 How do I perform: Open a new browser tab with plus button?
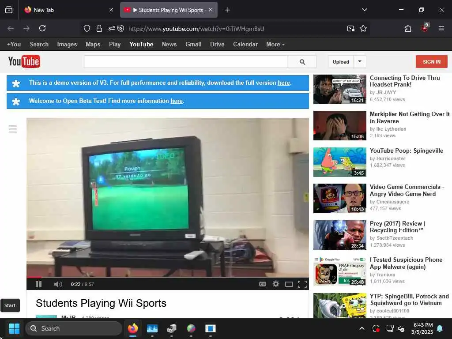[x=227, y=10]
